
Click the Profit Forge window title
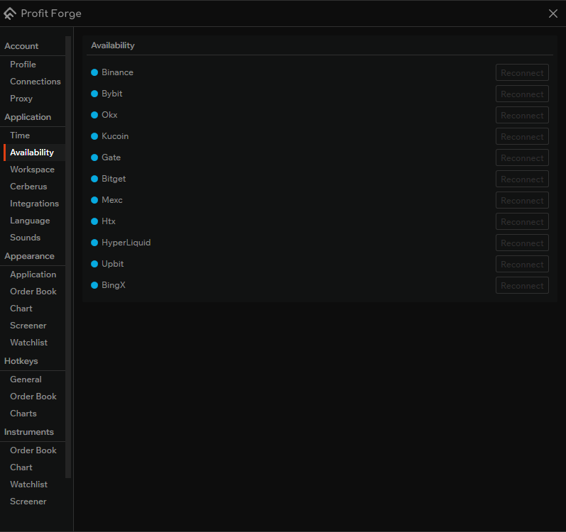click(51, 13)
